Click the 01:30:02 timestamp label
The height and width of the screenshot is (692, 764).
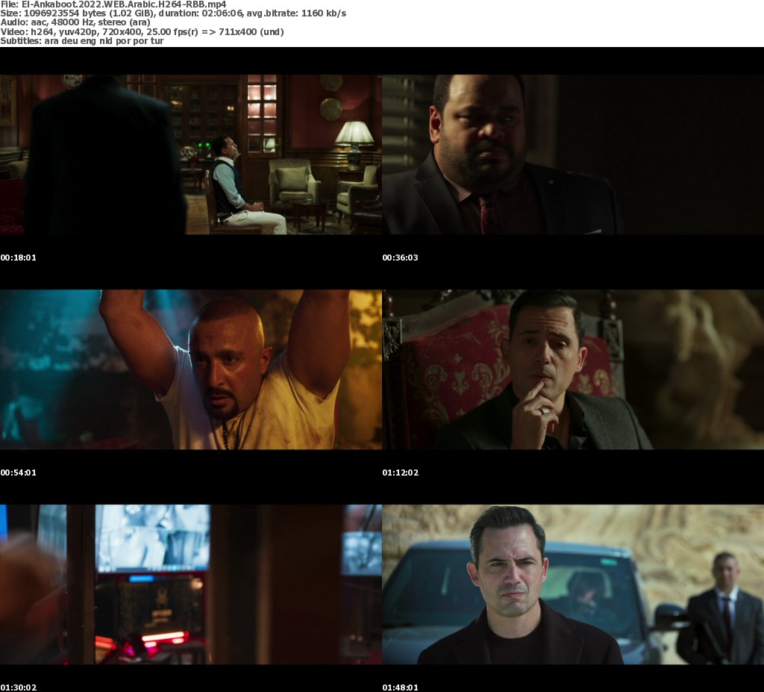click(x=19, y=688)
